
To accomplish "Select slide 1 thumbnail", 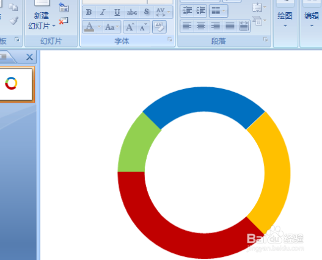I will click(16, 84).
